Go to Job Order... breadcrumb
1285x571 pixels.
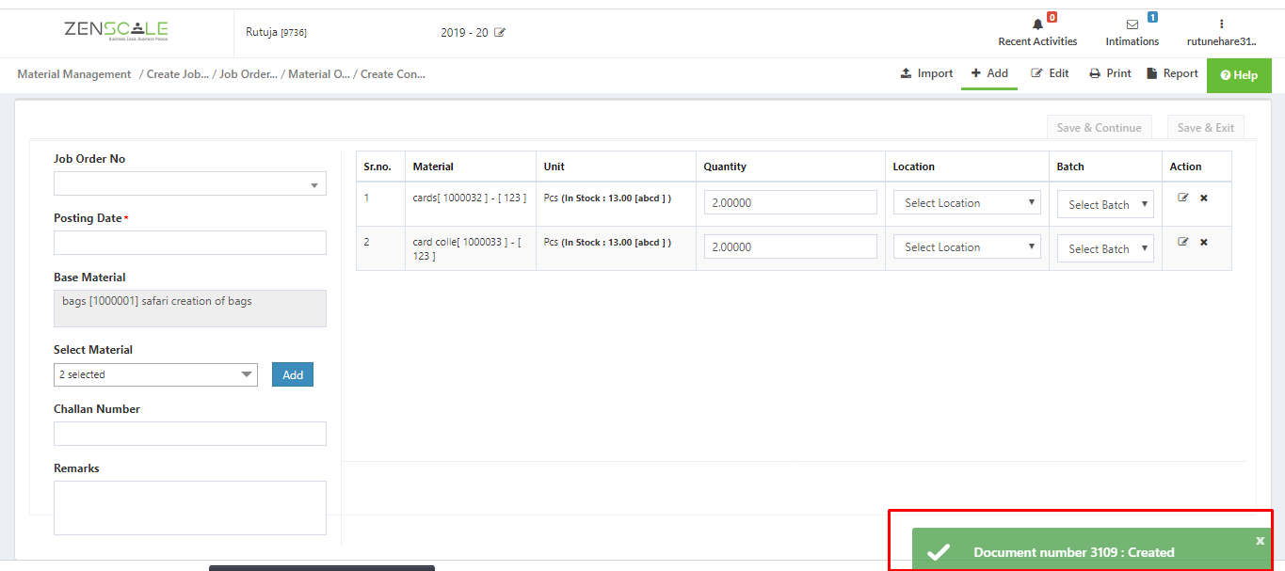[x=249, y=74]
